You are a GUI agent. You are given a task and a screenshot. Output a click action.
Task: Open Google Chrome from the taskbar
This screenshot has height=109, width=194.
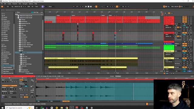click(x=67, y=108)
